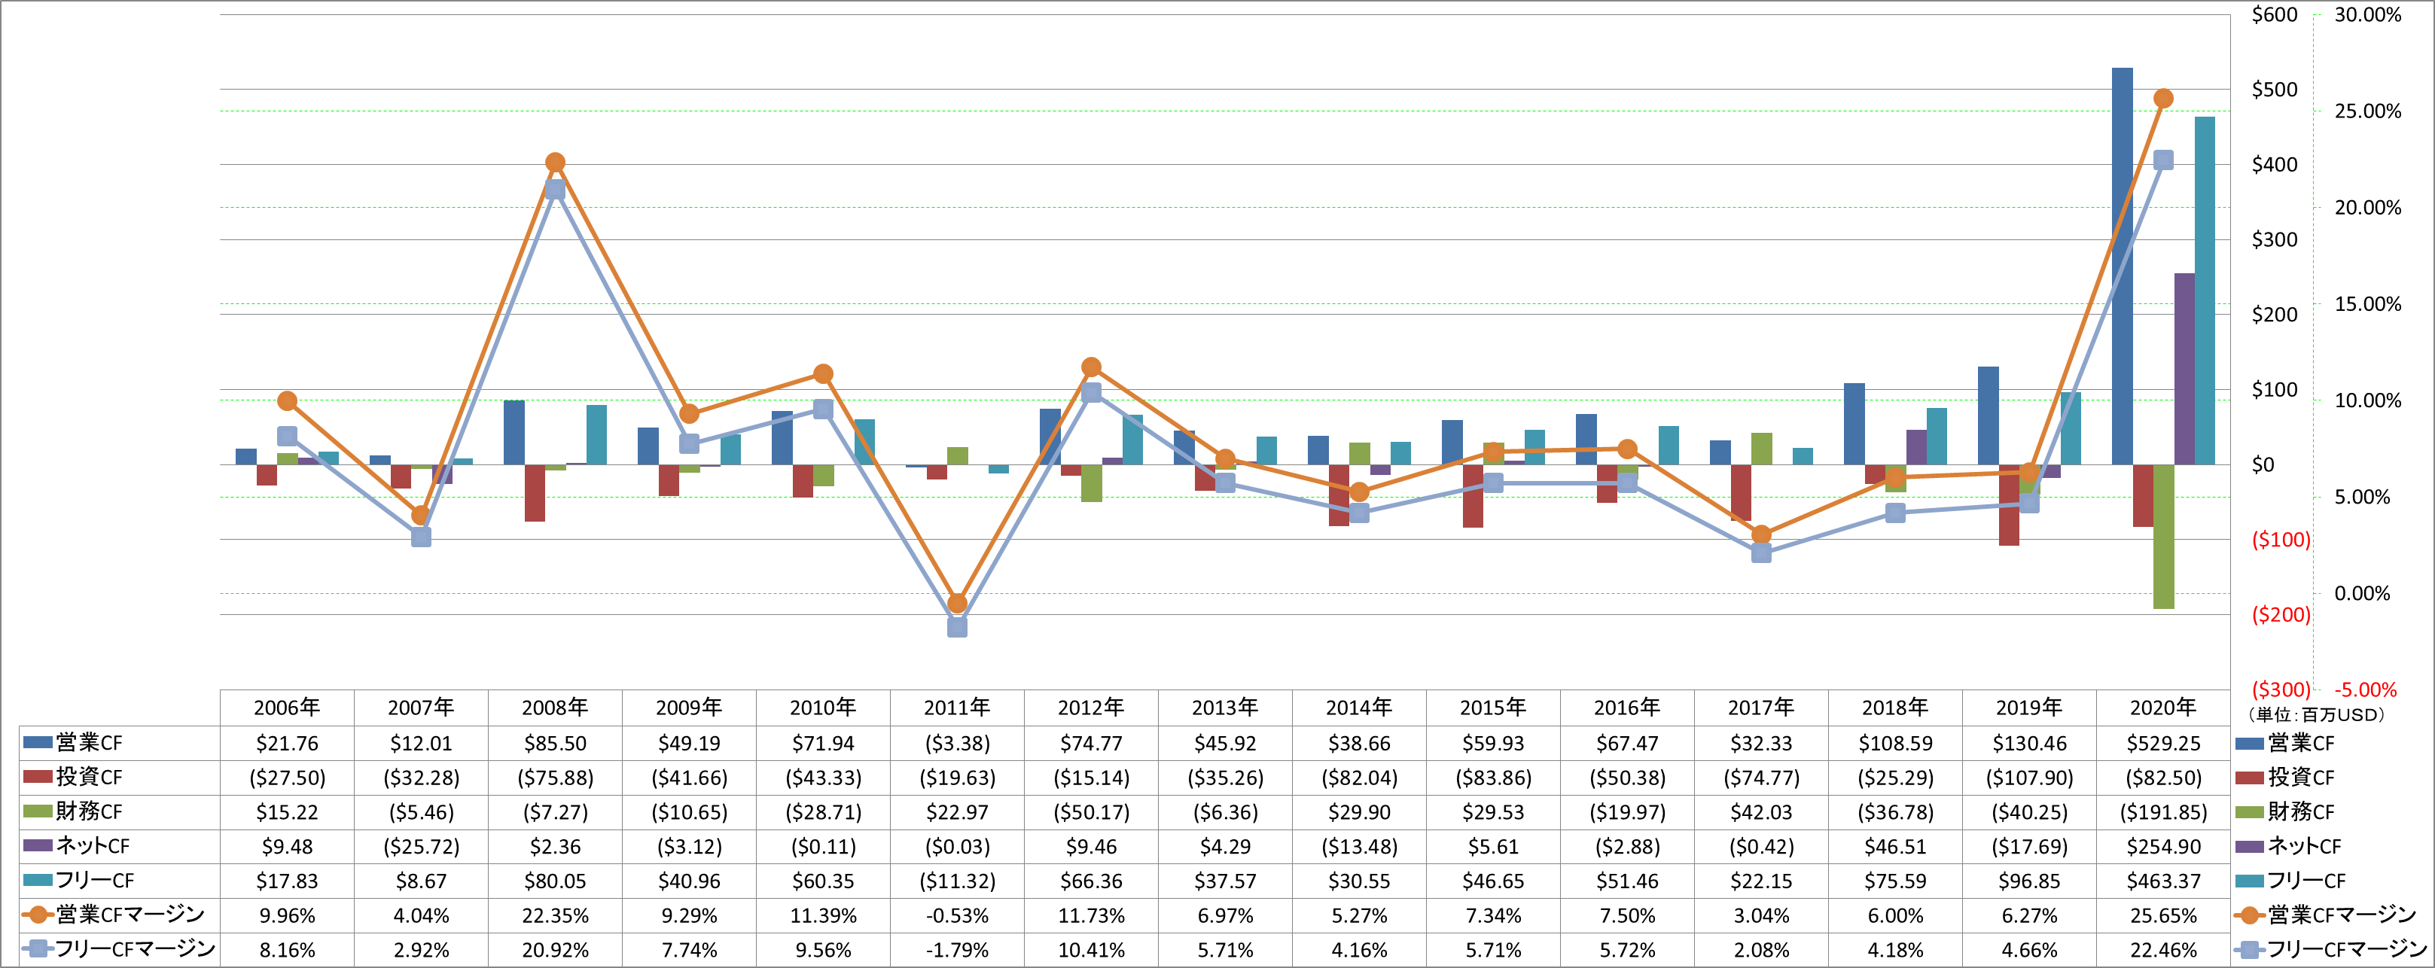Click the $600 axis label
The width and height of the screenshot is (2435, 968).
pyautogui.click(x=2275, y=14)
